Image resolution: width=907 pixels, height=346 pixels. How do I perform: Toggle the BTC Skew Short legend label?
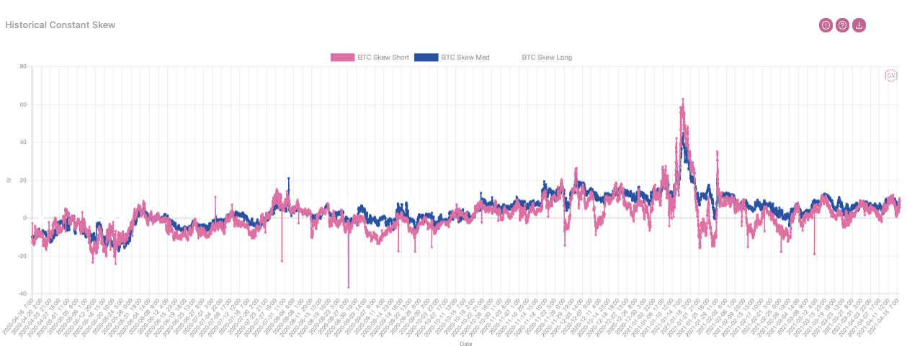point(383,58)
